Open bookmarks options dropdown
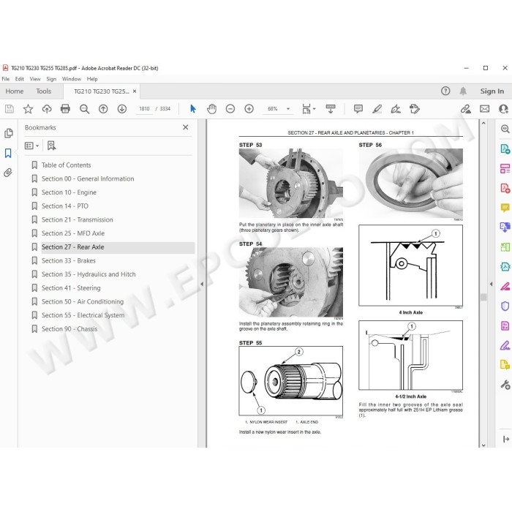Screen dimensions: 512x512 31,146
